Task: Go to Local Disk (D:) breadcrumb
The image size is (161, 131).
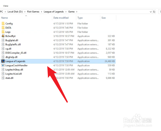Action: pos(15,12)
